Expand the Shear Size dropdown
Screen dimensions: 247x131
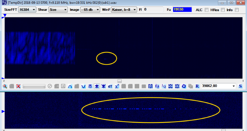pos(58,10)
